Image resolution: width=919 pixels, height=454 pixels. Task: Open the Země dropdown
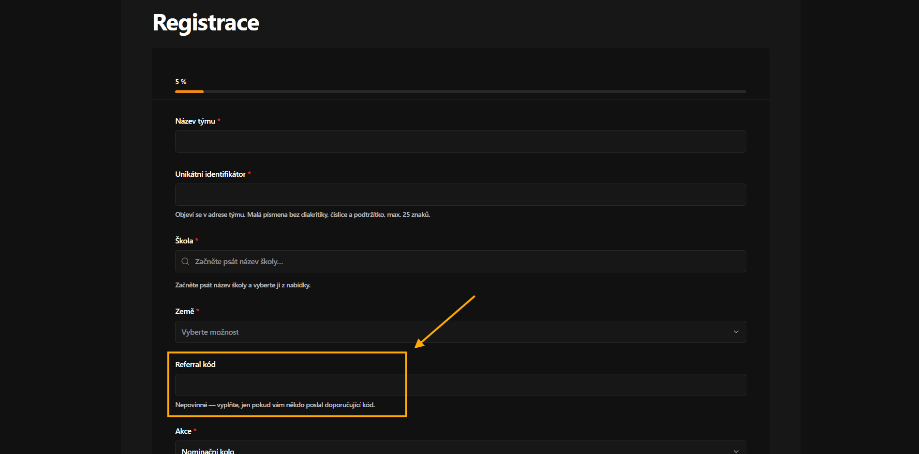[x=460, y=332]
